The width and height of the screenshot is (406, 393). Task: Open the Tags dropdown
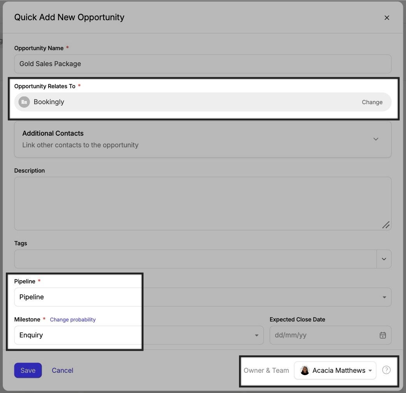(384, 259)
